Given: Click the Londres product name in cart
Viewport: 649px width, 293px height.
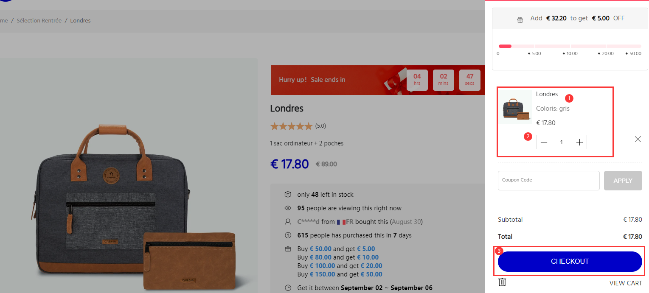Looking at the screenshot, I should click(x=547, y=94).
